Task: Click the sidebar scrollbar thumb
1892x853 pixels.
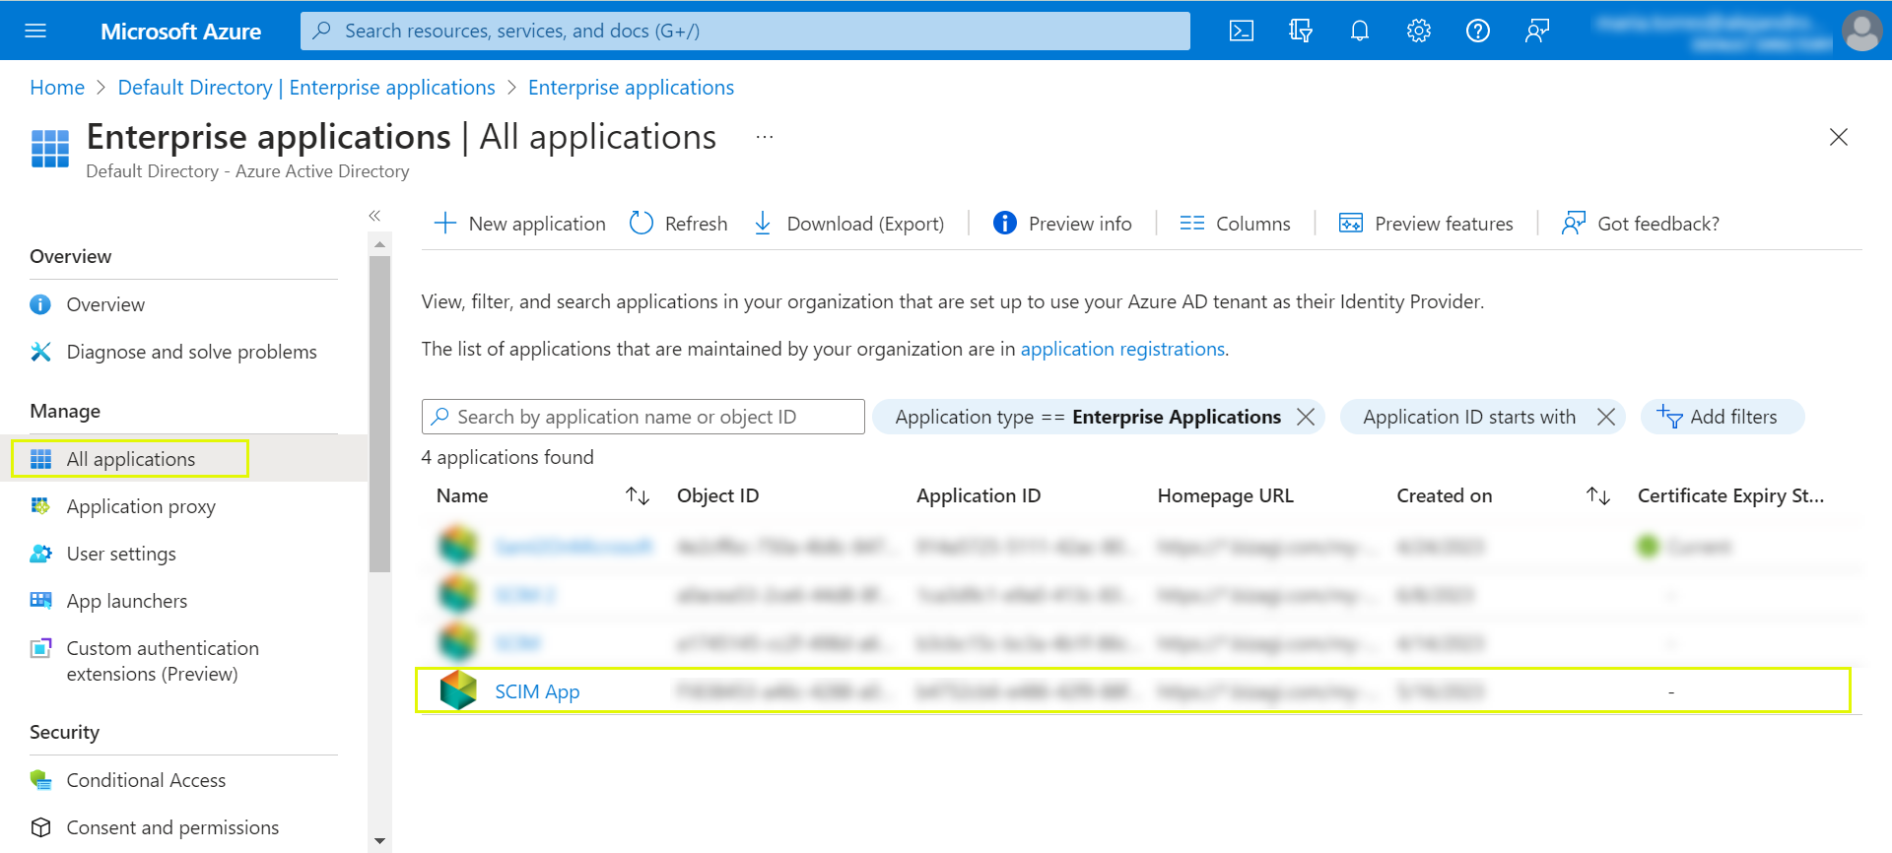Action: pos(379,414)
